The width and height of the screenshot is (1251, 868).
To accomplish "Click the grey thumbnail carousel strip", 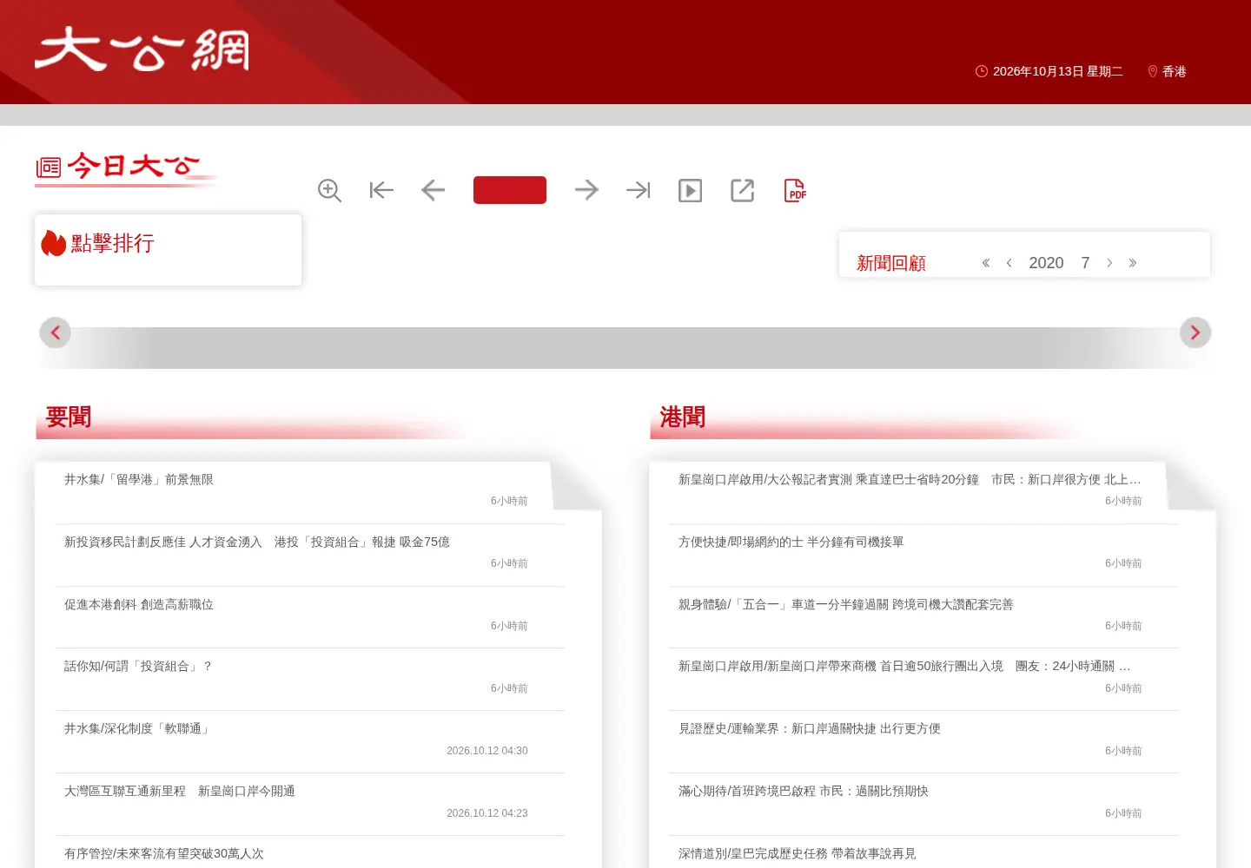I will pyautogui.click(x=625, y=348).
